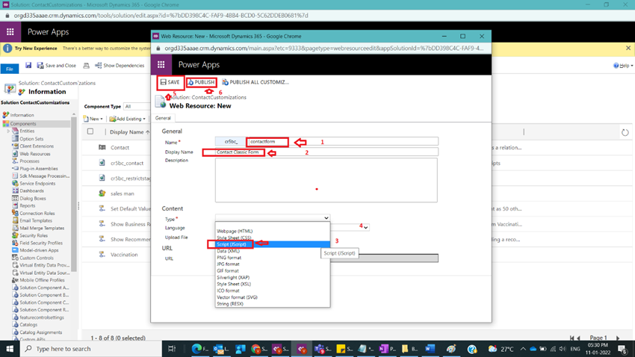Select Webpage (HTML) option

235,231
